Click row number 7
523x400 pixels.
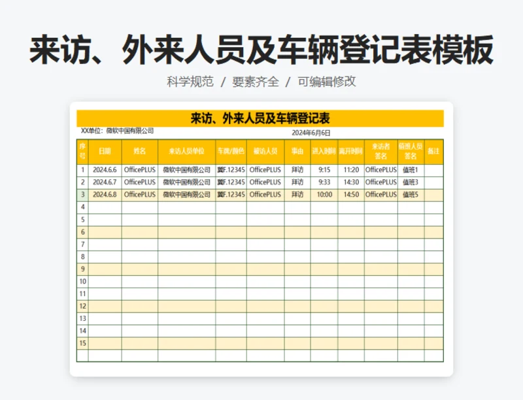click(x=83, y=244)
